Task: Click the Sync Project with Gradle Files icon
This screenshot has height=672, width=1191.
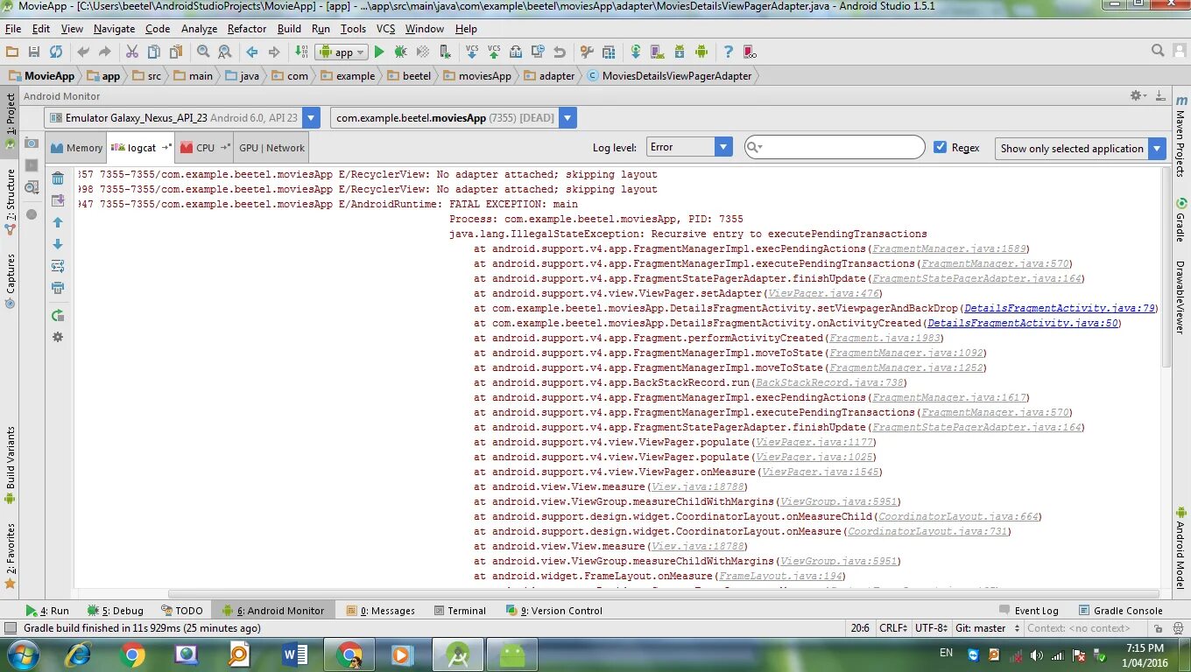Action: [636, 52]
